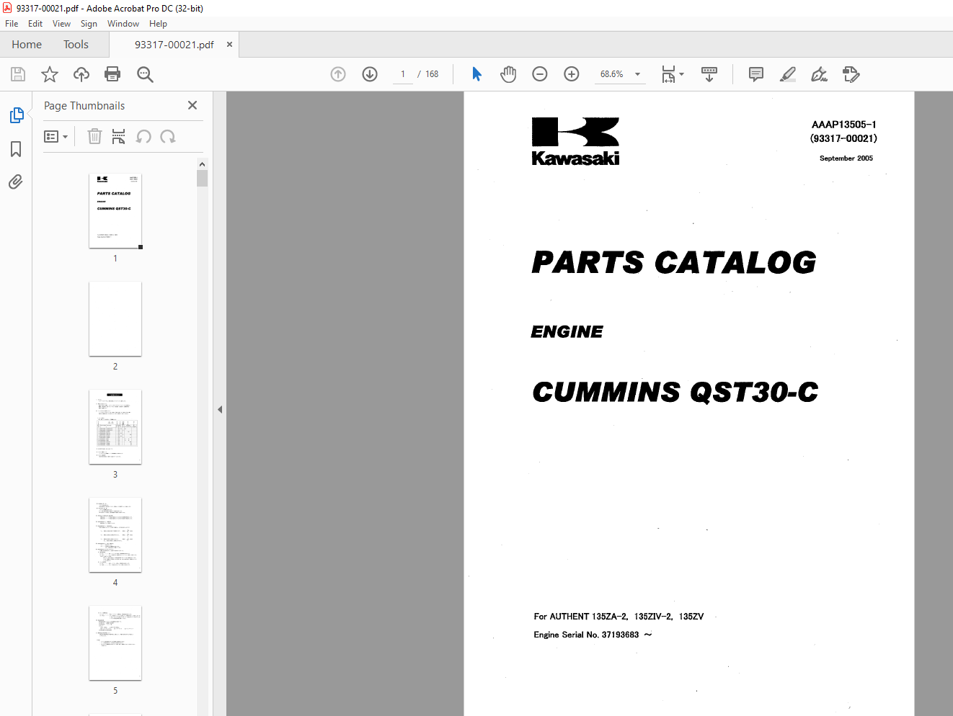
Task: Click the page number input field
Action: (x=403, y=74)
